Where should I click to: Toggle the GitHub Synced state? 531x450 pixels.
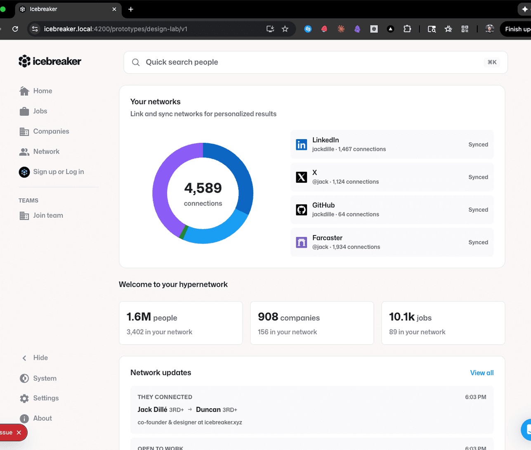(478, 209)
